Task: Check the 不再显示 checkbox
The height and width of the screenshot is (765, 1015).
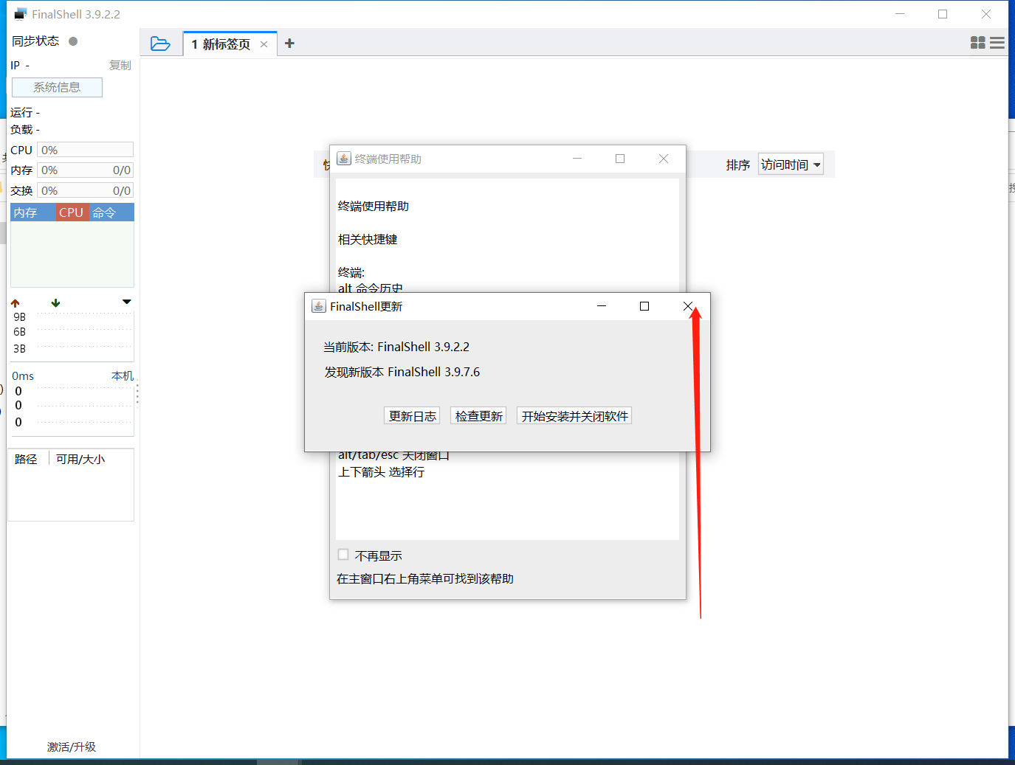Action: tap(343, 554)
